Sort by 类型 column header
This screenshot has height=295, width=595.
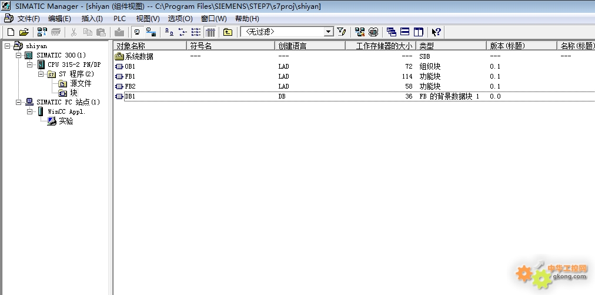[452, 46]
